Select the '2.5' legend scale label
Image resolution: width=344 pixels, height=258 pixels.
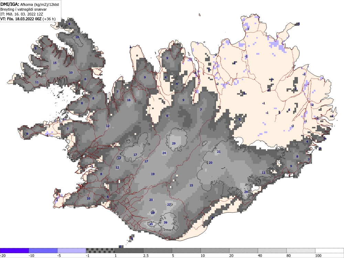(146, 256)
